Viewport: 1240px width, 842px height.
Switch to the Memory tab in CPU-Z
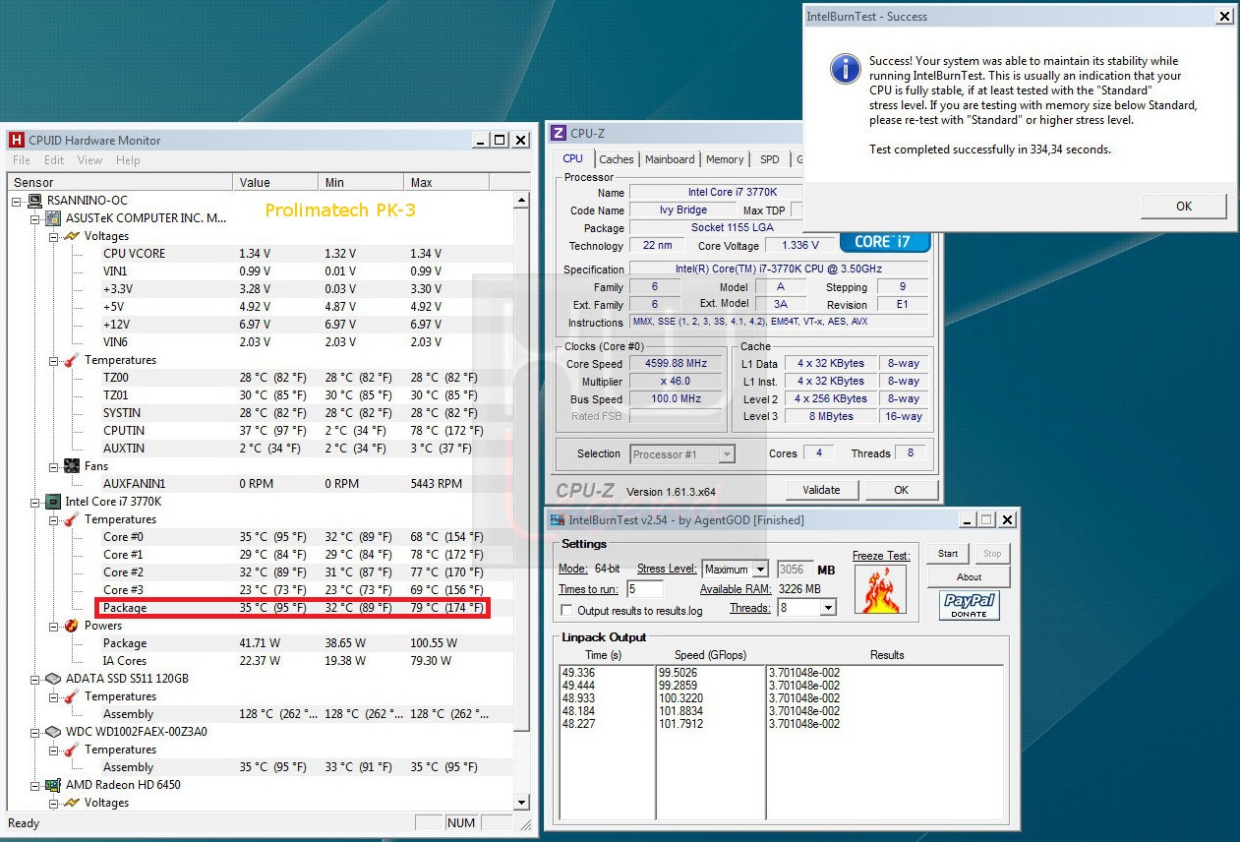tap(725, 159)
